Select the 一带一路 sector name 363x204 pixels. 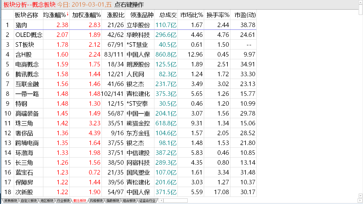pyautogui.click(x=27, y=94)
